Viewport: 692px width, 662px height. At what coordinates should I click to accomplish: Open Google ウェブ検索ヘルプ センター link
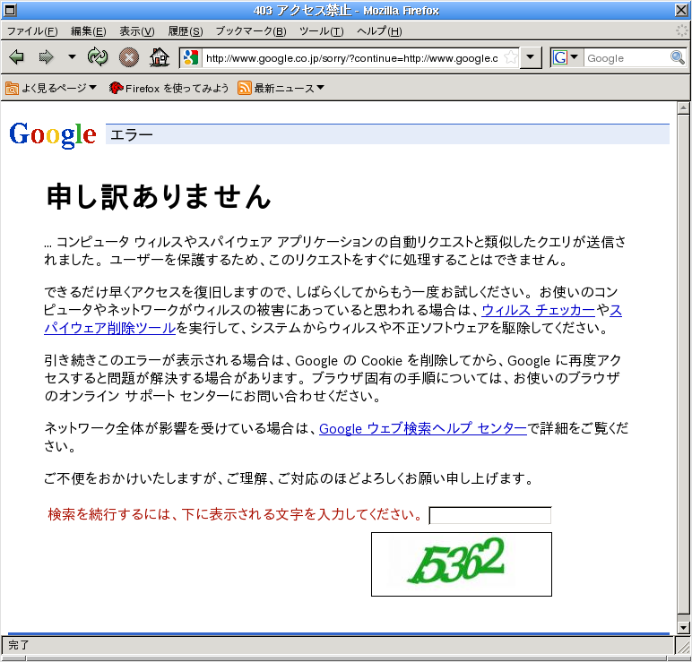tap(423, 428)
